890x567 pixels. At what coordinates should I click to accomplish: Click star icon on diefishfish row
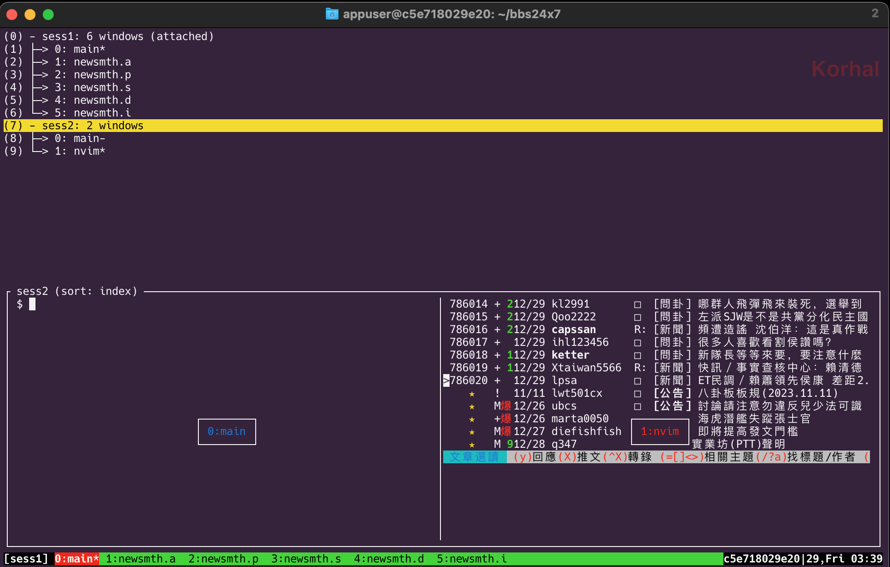click(x=472, y=432)
